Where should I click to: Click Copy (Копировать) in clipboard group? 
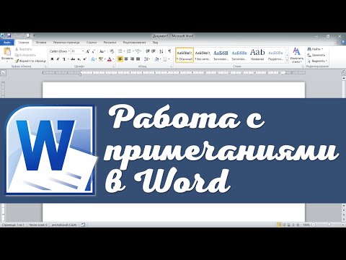point(25,55)
